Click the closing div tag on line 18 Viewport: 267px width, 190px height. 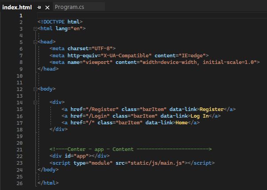(x=58, y=129)
